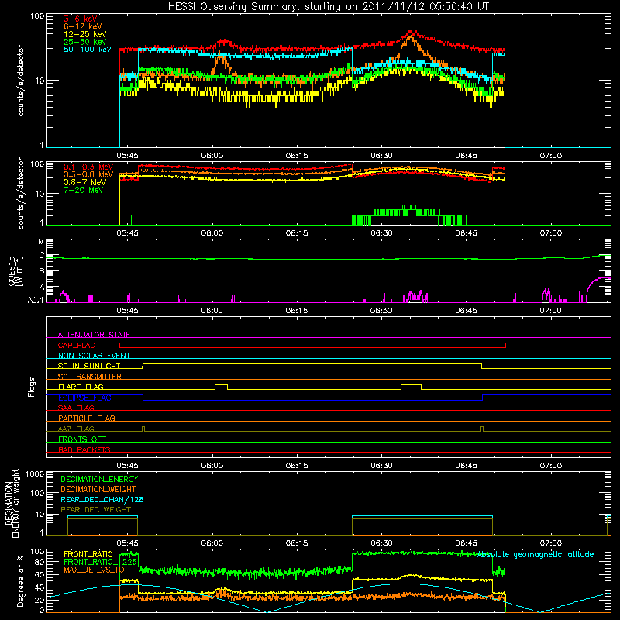Viewport: 620px width, 620px height.
Task: Click the FRONT_RATIO_1225 legend label
Action: (100, 562)
